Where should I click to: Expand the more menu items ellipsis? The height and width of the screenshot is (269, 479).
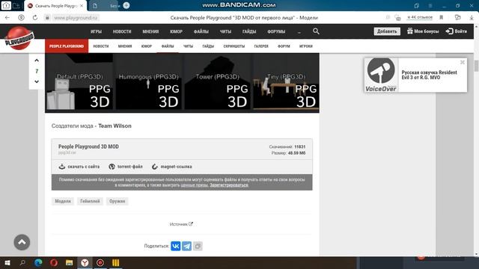[x=299, y=31]
